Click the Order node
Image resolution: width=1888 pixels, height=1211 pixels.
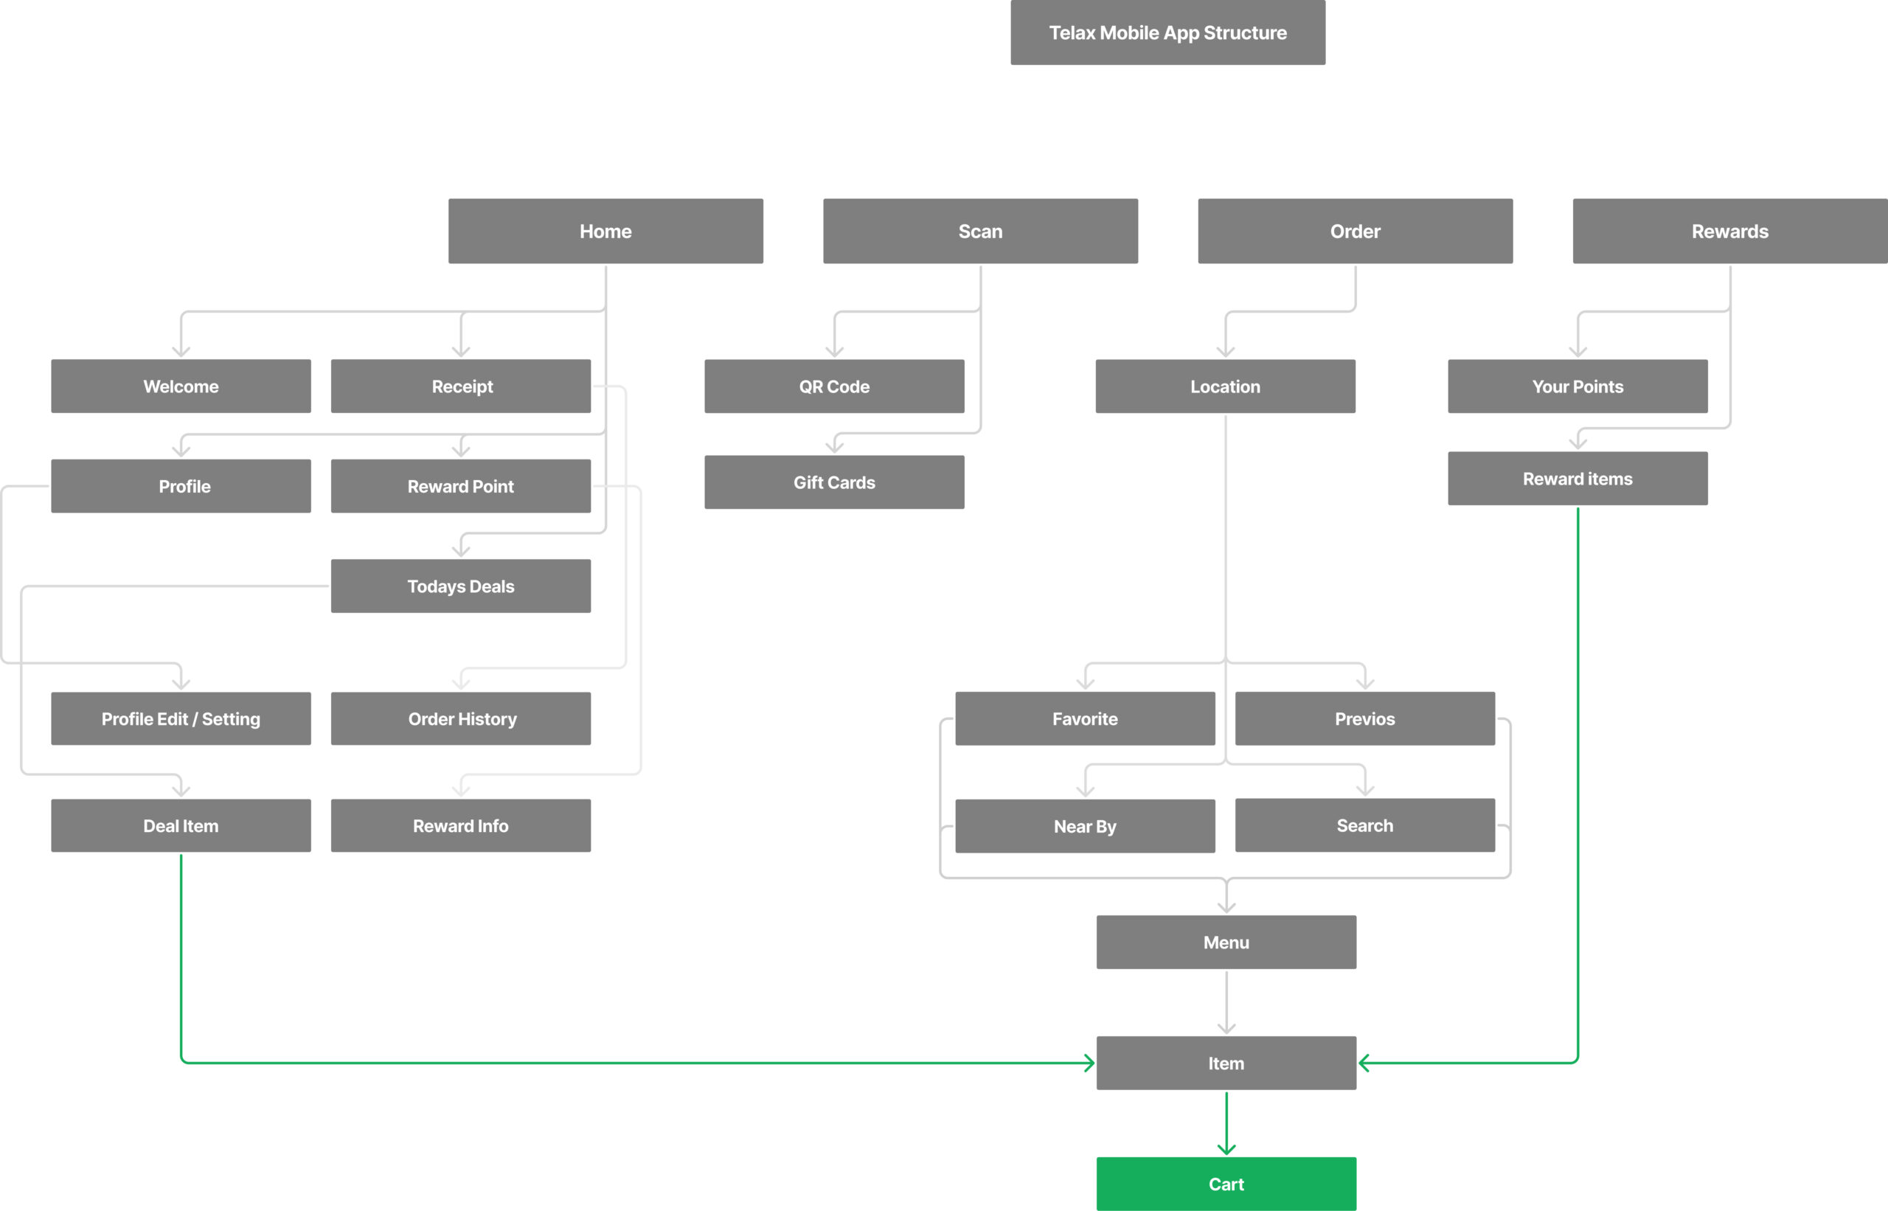point(1355,231)
